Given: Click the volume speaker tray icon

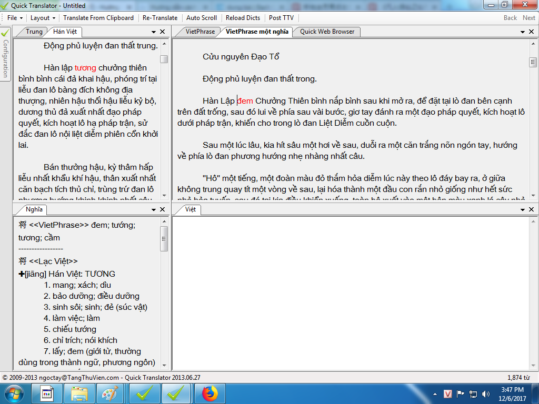Looking at the screenshot, I should [x=484, y=393].
